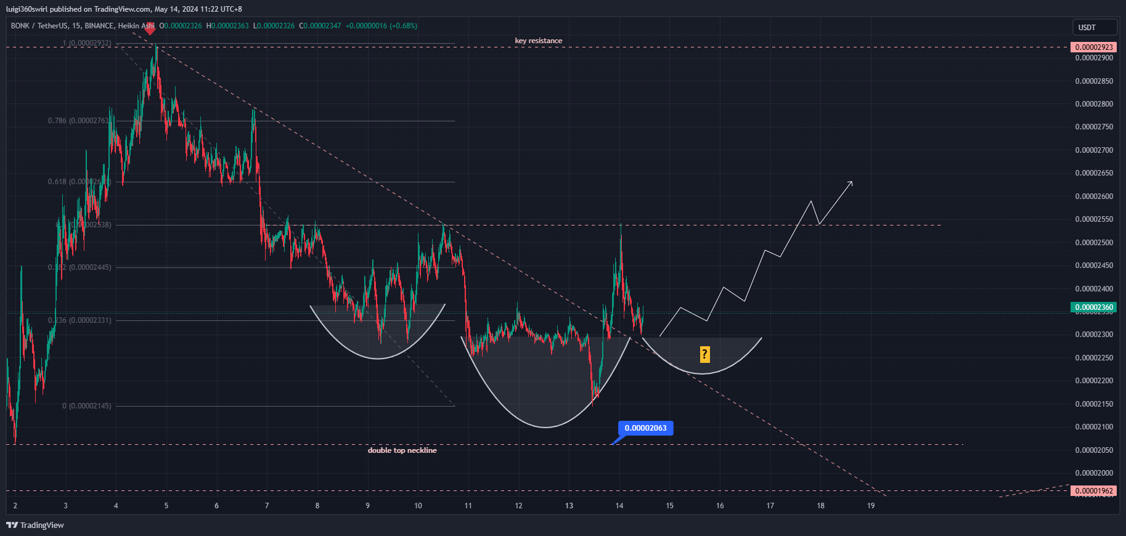Click date label 11 on time axis
Screen dimensions: 1126x536
point(468,506)
